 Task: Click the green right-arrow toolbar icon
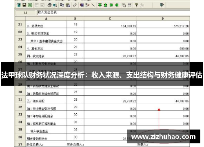point(111,5)
